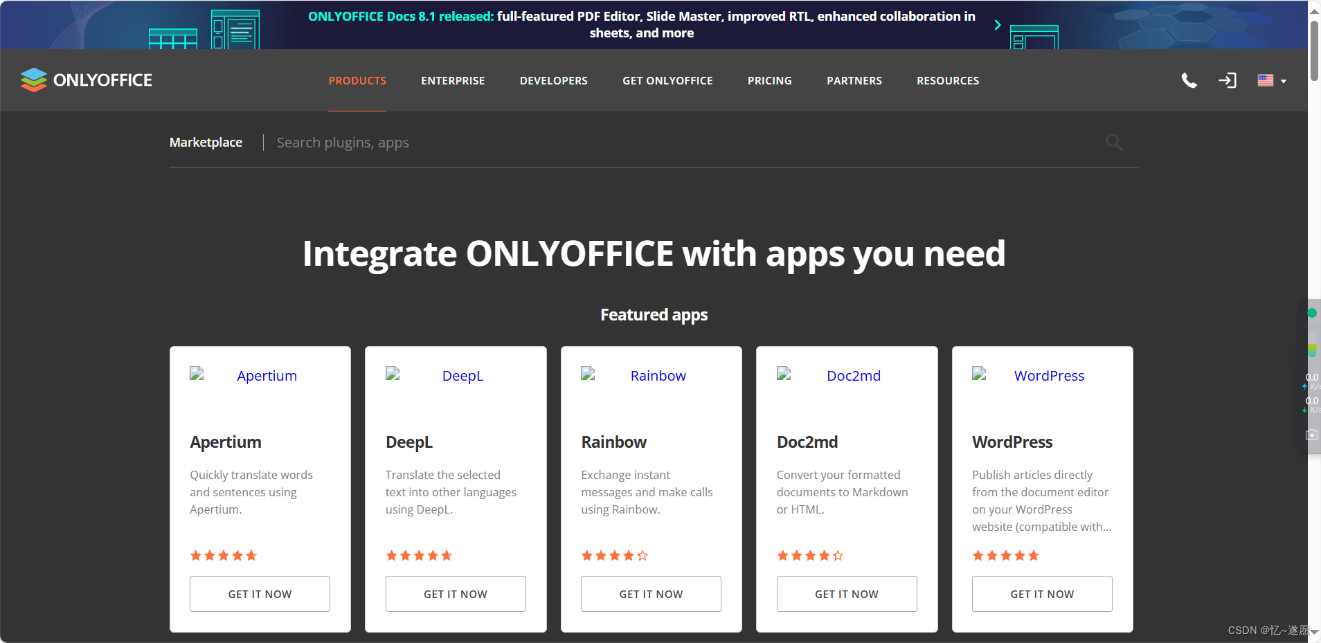Click the Rainbow star rating
1321x643 pixels.
tap(615, 556)
